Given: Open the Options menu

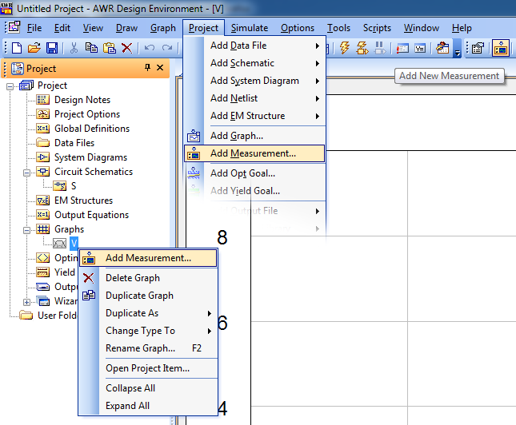Looking at the screenshot, I should coord(298,28).
